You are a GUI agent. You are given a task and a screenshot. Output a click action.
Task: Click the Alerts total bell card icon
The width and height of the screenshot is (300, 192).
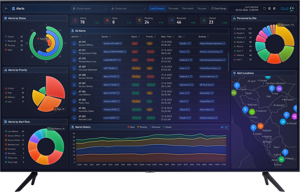(x=75, y=20)
